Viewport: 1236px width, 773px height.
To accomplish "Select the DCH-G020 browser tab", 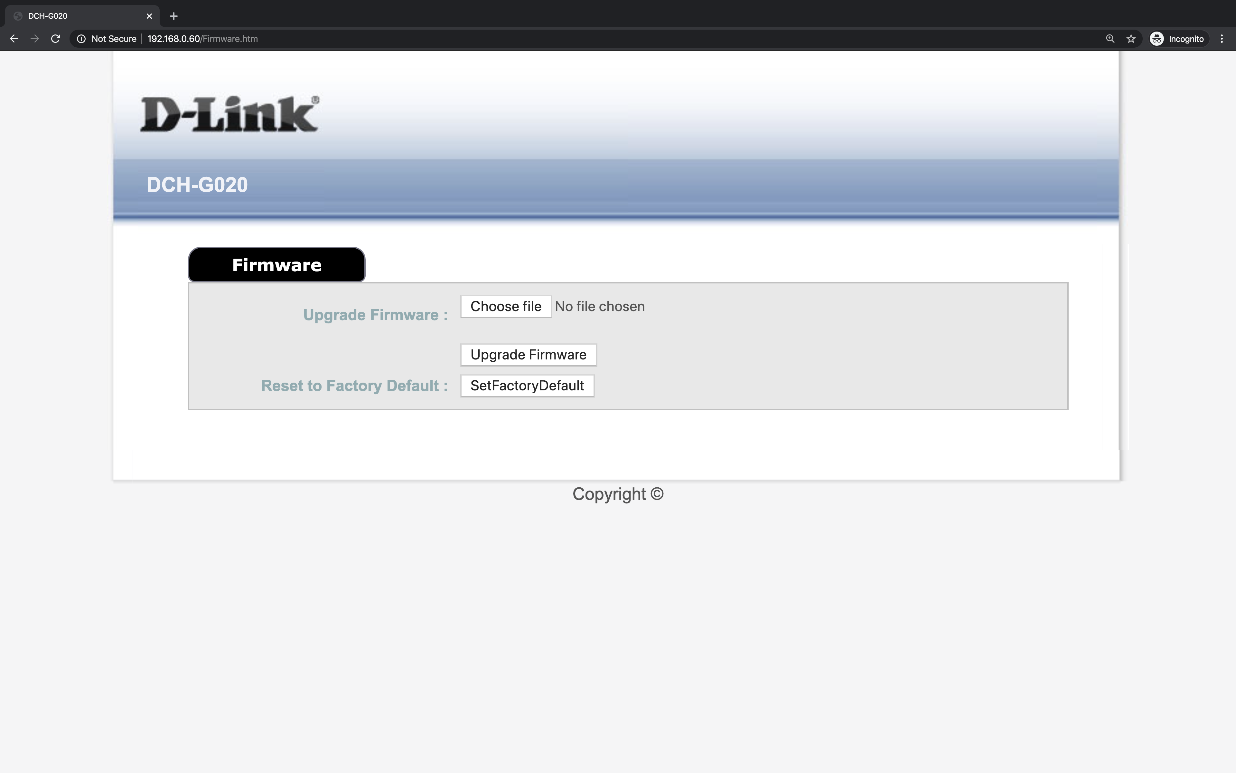I will click(82, 16).
